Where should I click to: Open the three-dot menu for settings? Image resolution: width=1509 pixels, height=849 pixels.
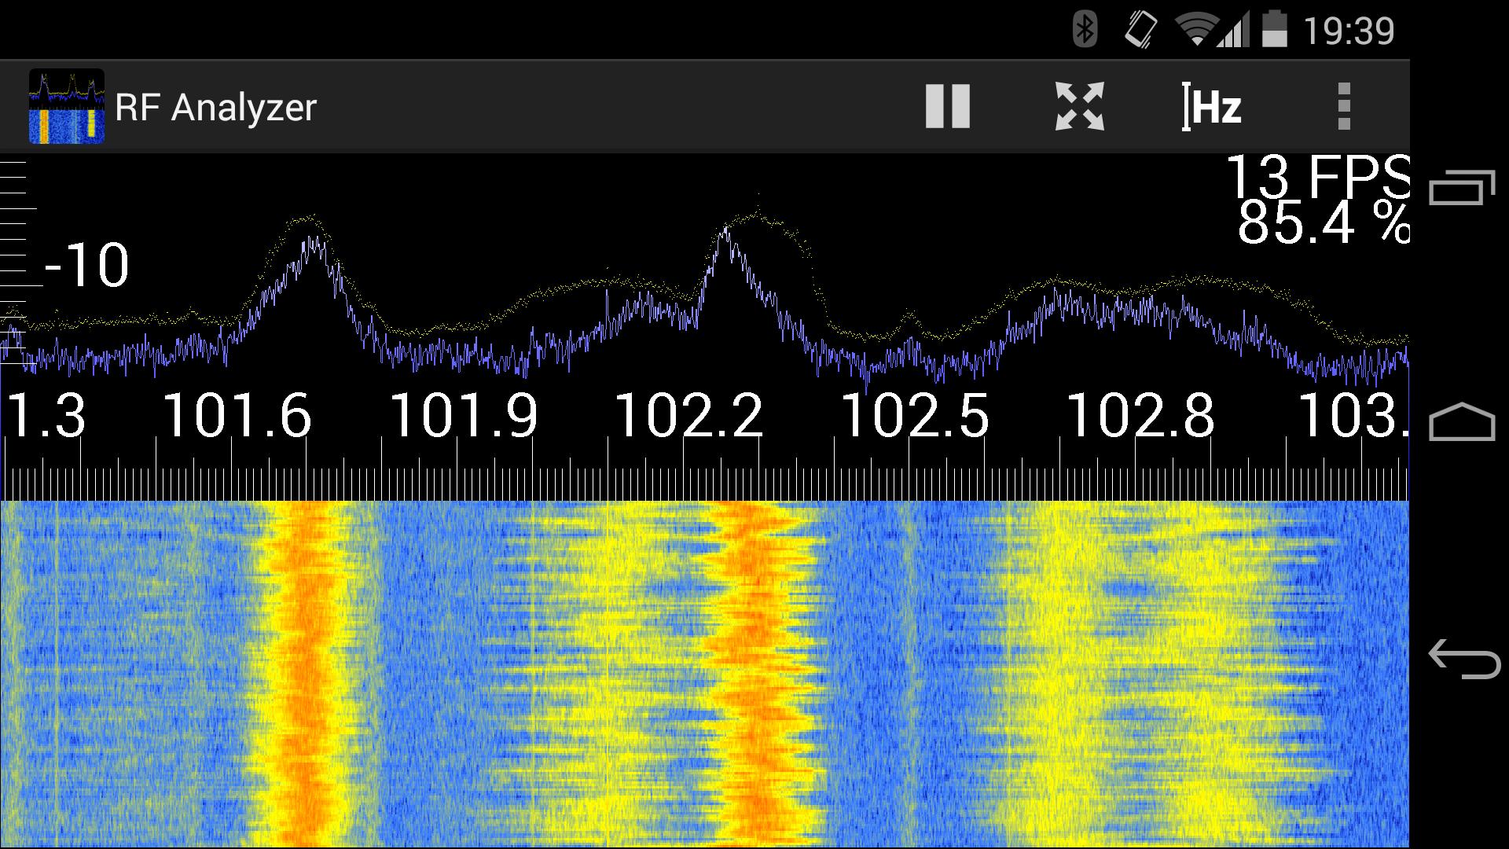coord(1344,107)
